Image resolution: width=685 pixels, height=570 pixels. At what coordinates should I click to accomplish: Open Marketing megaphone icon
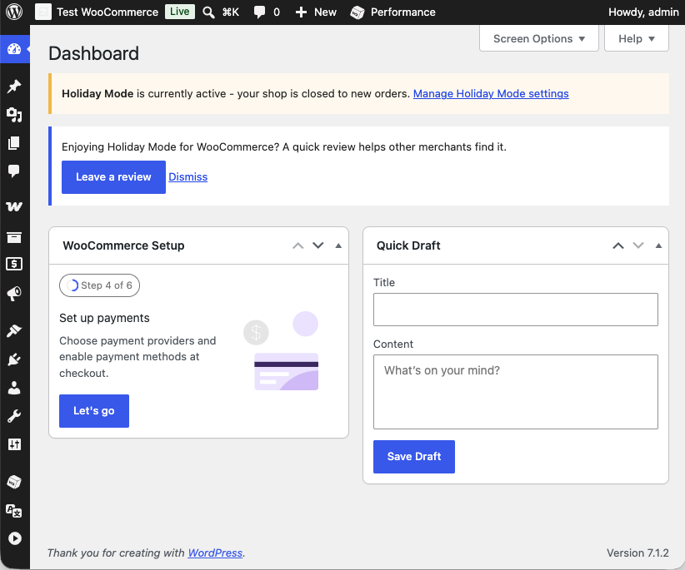14,294
